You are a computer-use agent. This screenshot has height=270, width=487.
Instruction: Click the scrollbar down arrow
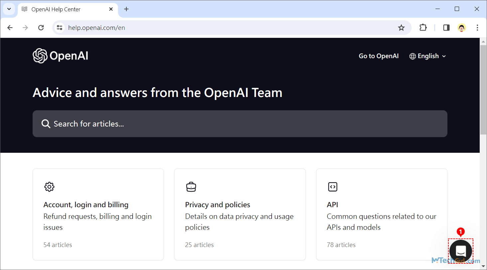coord(483,266)
